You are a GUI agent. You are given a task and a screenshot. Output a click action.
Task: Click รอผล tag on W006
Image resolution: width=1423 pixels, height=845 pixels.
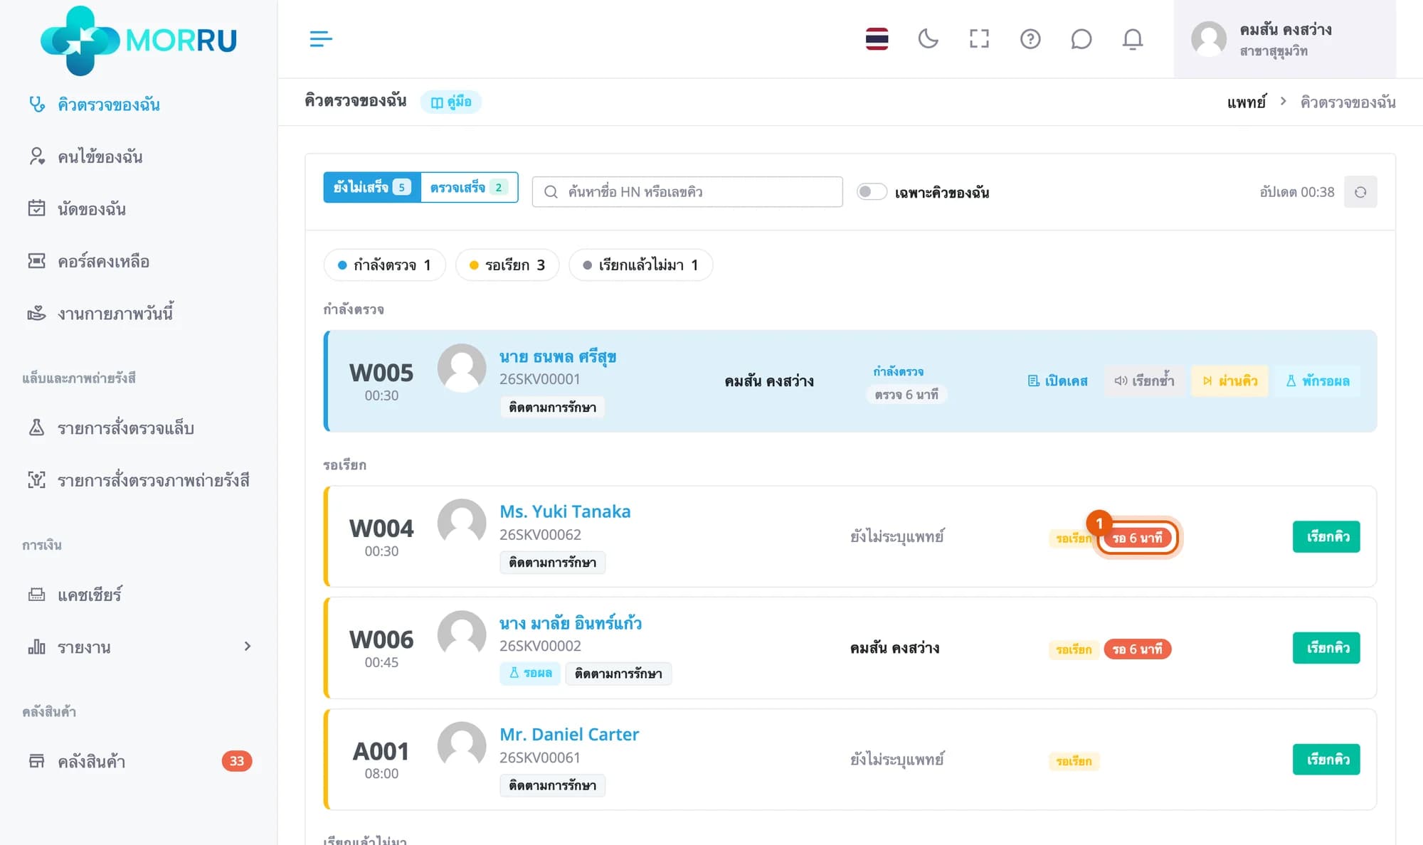tap(530, 673)
